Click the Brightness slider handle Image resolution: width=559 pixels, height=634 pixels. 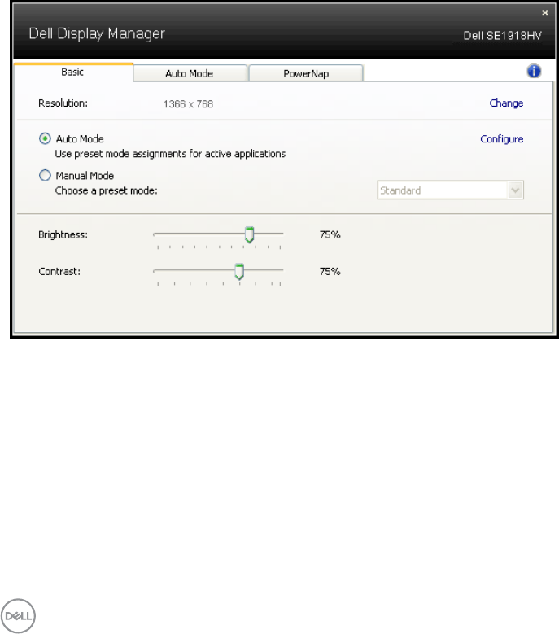[x=249, y=234]
